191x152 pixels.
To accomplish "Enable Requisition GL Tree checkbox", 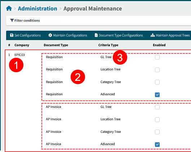I will pos(157,57).
